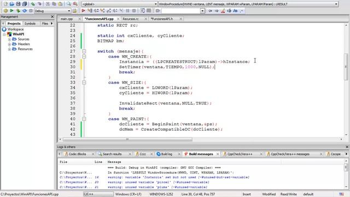
Task: Open the CppCheck/Vera++ messages tab
Action: pyautogui.click(x=290, y=154)
